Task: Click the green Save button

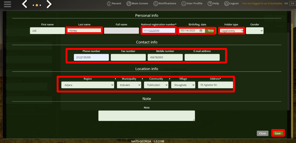Action: (x=278, y=134)
